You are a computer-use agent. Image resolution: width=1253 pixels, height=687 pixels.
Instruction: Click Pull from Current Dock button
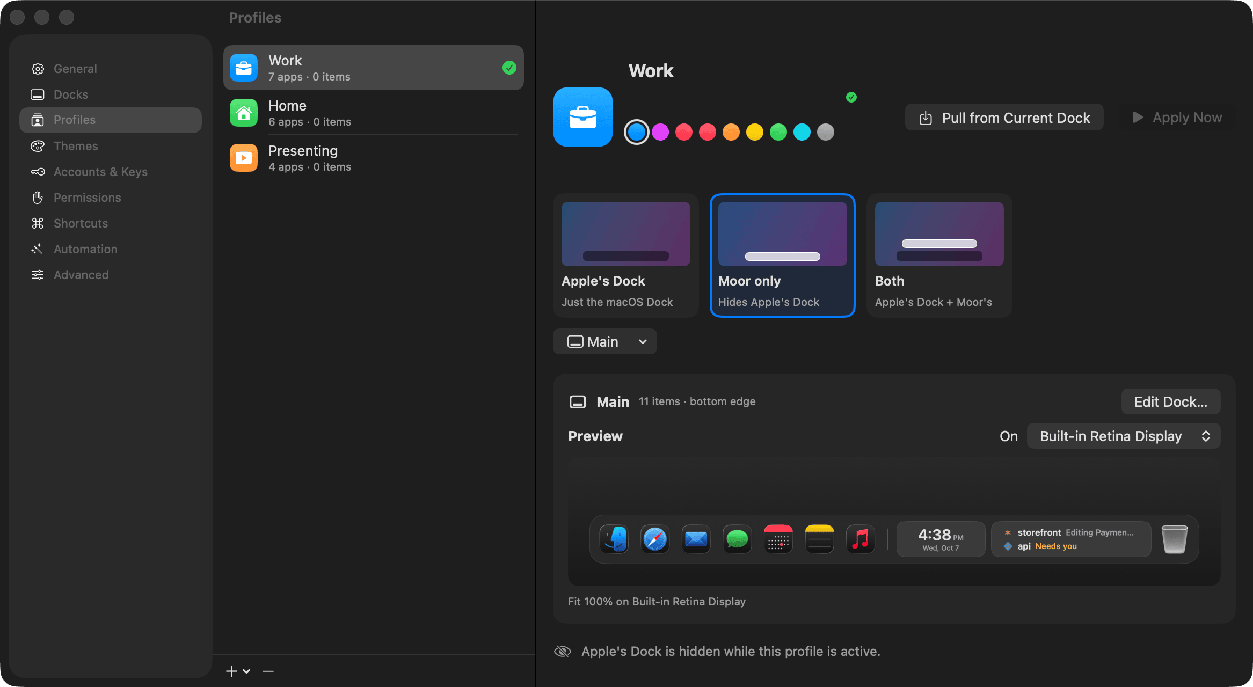(x=1004, y=118)
